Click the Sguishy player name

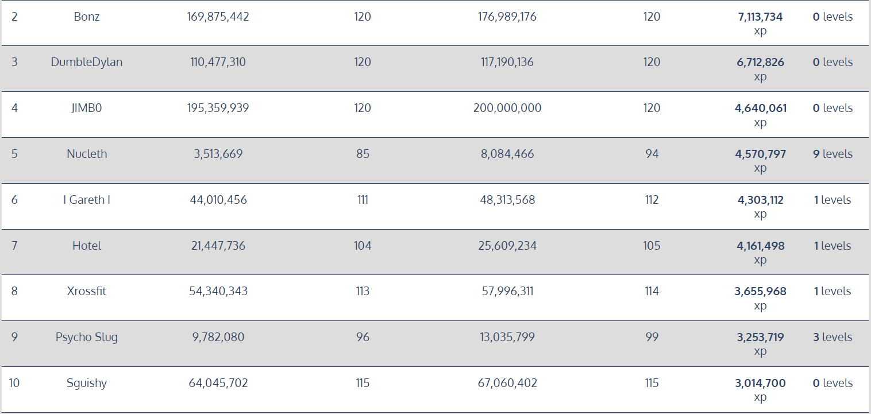[87, 383]
